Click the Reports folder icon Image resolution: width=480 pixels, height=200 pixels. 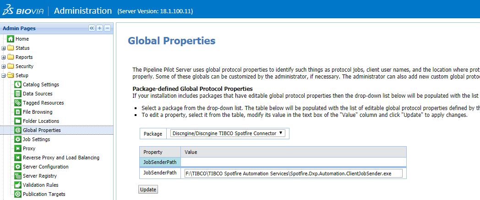pos(11,57)
